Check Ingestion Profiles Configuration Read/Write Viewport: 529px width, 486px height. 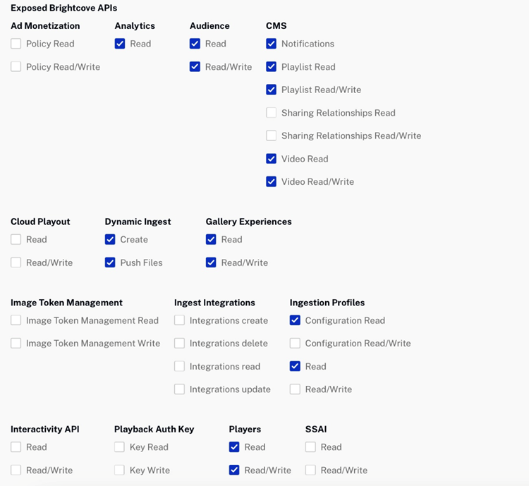click(x=296, y=344)
